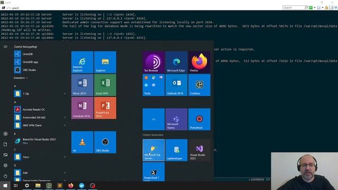Toggle the Start menu hamburger navigation
The image size is (338, 190).
pyautogui.click(x=5, y=47)
